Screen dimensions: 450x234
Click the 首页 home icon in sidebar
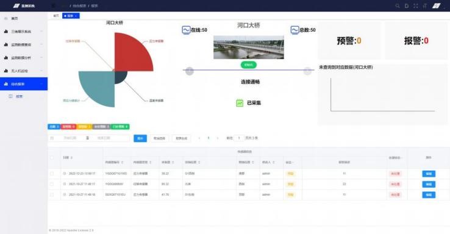coord(6,18)
